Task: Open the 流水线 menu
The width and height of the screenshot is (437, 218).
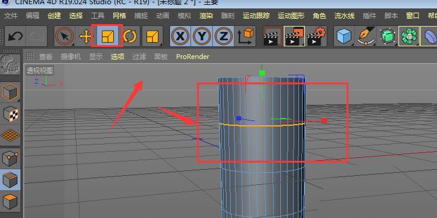Action: tap(344, 16)
